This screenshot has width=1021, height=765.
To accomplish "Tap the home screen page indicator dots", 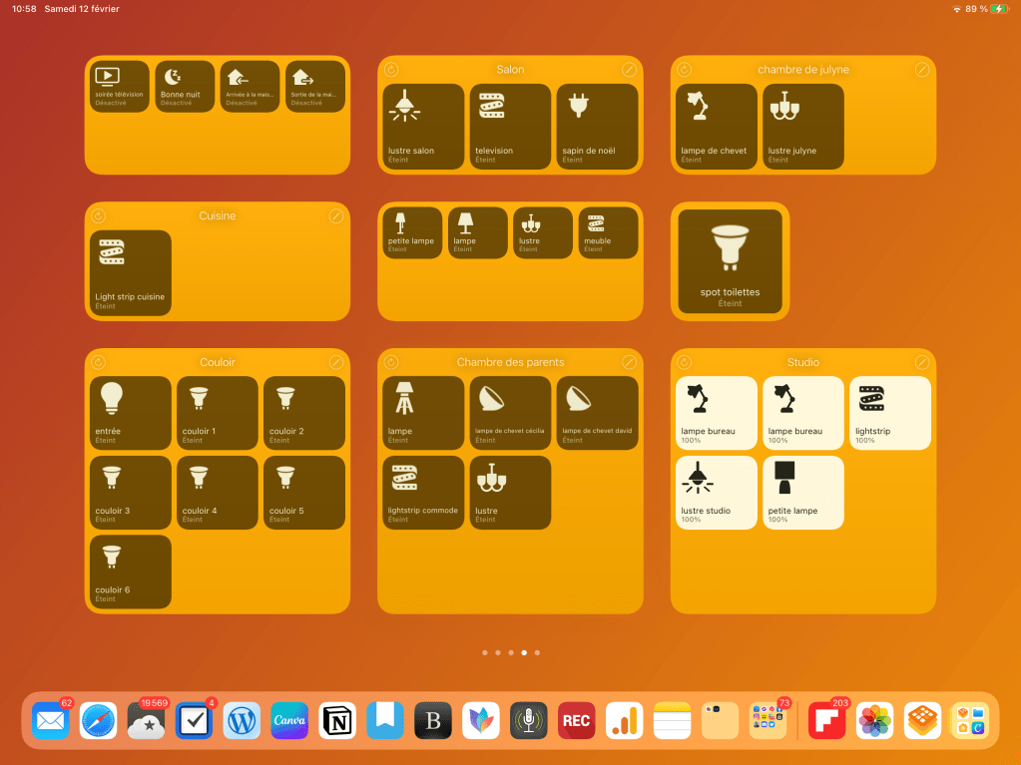I will tap(510, 652).
